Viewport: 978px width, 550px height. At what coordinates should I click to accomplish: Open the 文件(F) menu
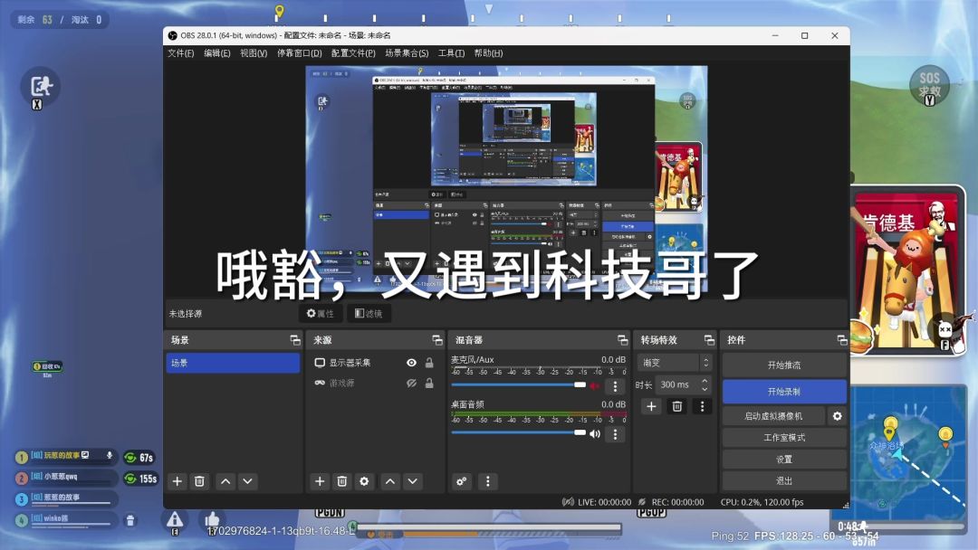[x=180, y=53]
